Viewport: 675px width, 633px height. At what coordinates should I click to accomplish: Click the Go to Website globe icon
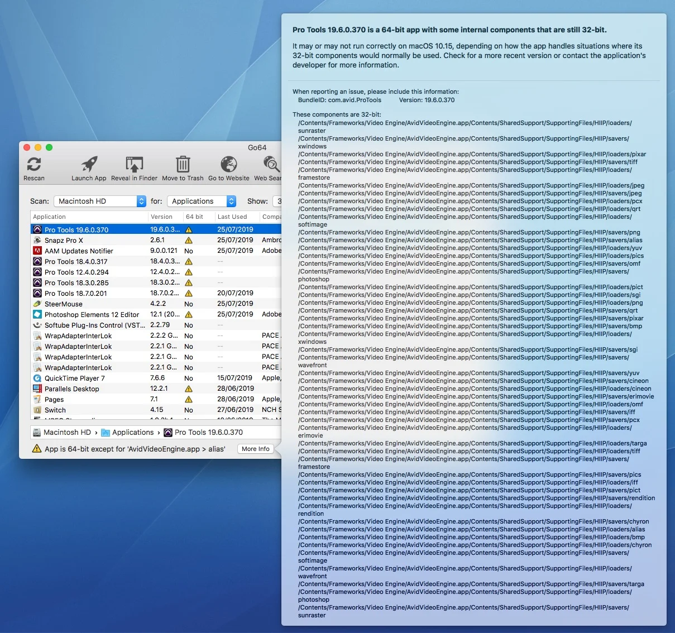pyautogui.click(x=229, y=164)
